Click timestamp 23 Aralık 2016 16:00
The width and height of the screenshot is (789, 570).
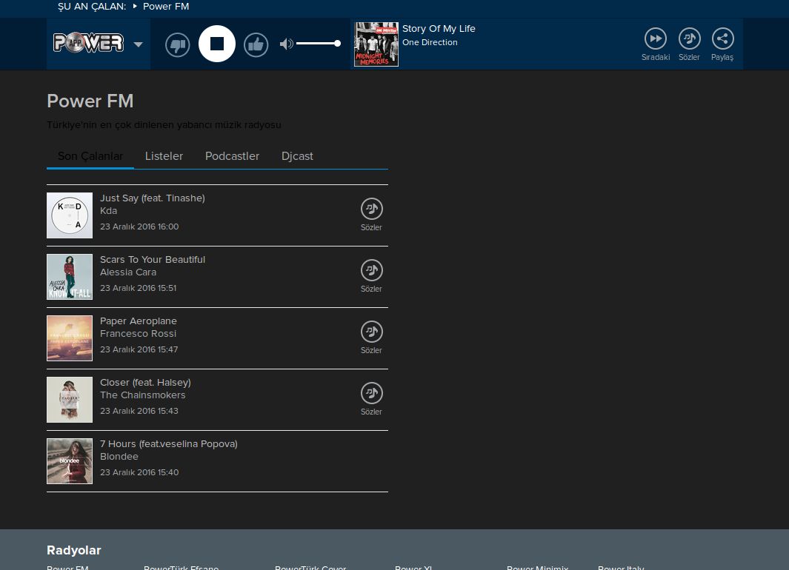(139, 227)
